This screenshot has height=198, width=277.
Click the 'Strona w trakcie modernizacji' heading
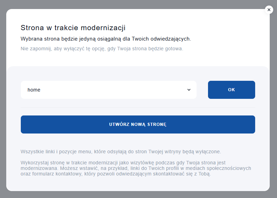click(x=73, y=28)
